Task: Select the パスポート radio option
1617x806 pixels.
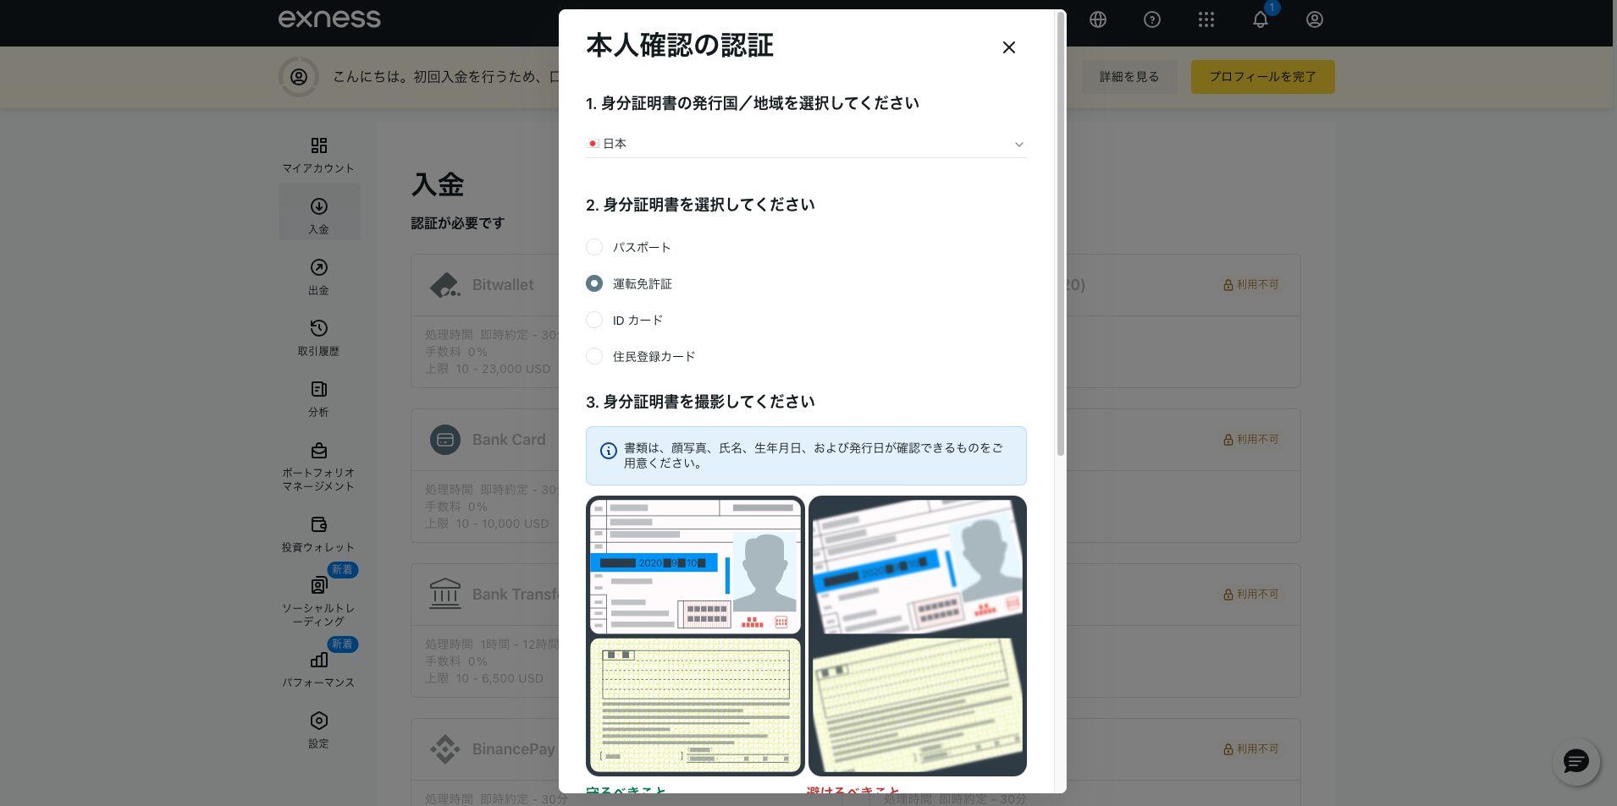Action: click(594, 247)
